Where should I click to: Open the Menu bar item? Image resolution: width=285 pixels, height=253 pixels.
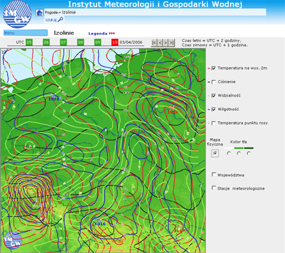pyautogui.click(x=25, y=33)
